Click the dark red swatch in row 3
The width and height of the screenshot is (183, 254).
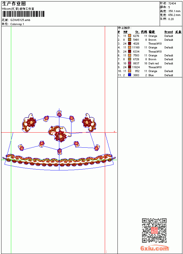pos(130,43)
